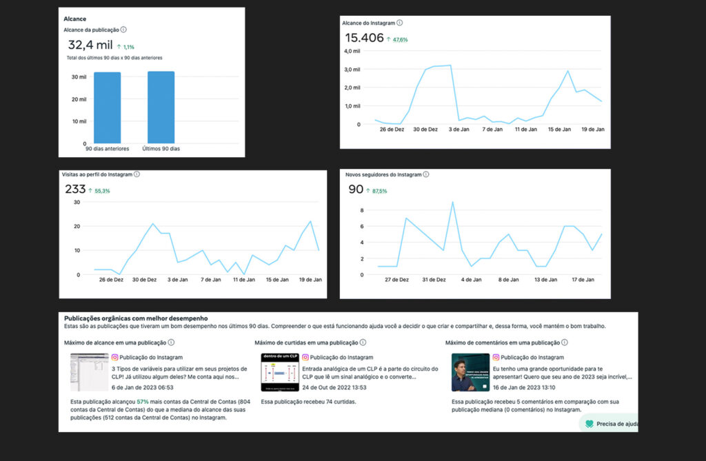Click the 'Últimos 90 dias' blue bar
The height and width of the screenshot is (461, 706).
[x=161, y=107]
